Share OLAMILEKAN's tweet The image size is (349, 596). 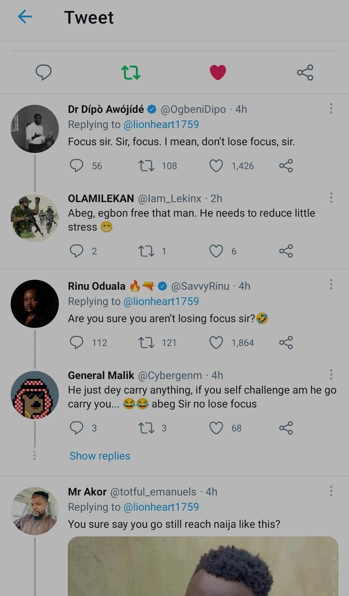click(286, 251)
